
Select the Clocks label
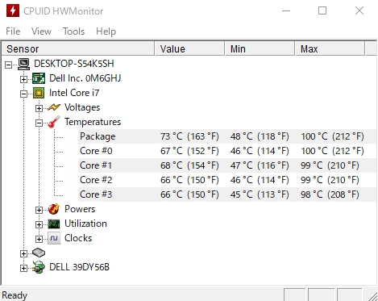tap(78, 238)
